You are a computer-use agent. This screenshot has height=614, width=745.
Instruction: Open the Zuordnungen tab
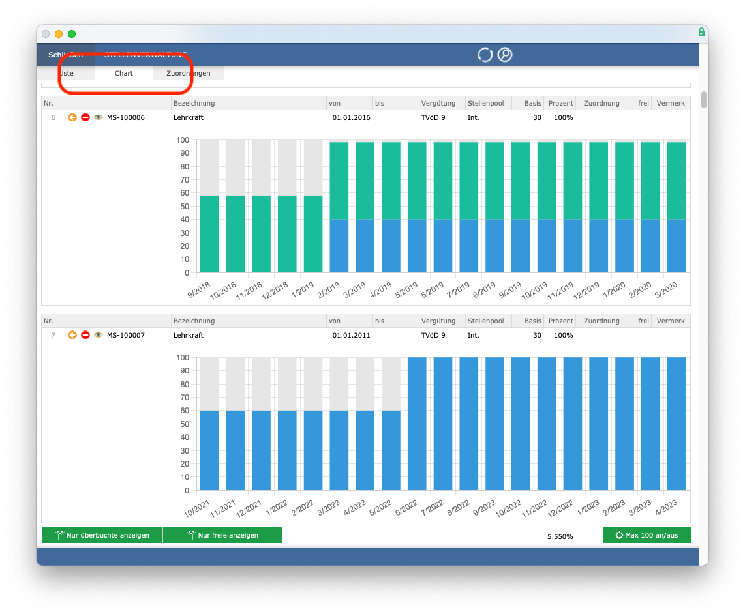[x=188, y=73]
